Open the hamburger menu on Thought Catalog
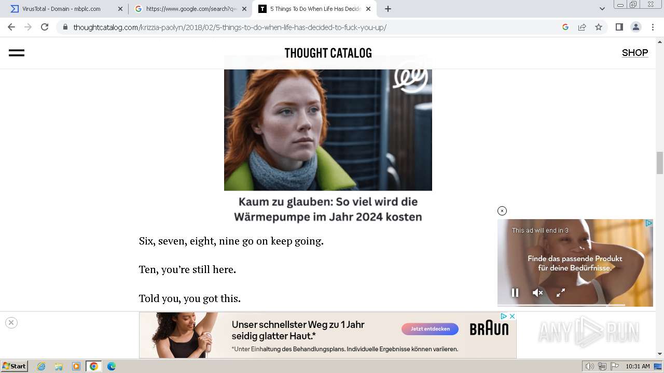The image size is (664, 373). [x=17, y=53]
